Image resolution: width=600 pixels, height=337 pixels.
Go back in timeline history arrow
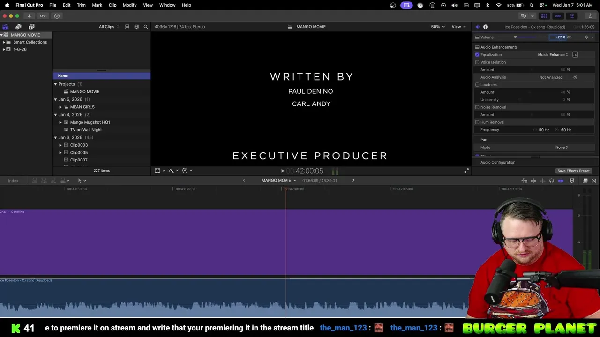pos(244,181)
